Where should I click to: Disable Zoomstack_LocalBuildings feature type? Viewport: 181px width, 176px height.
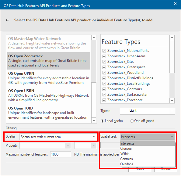(104, 84)
